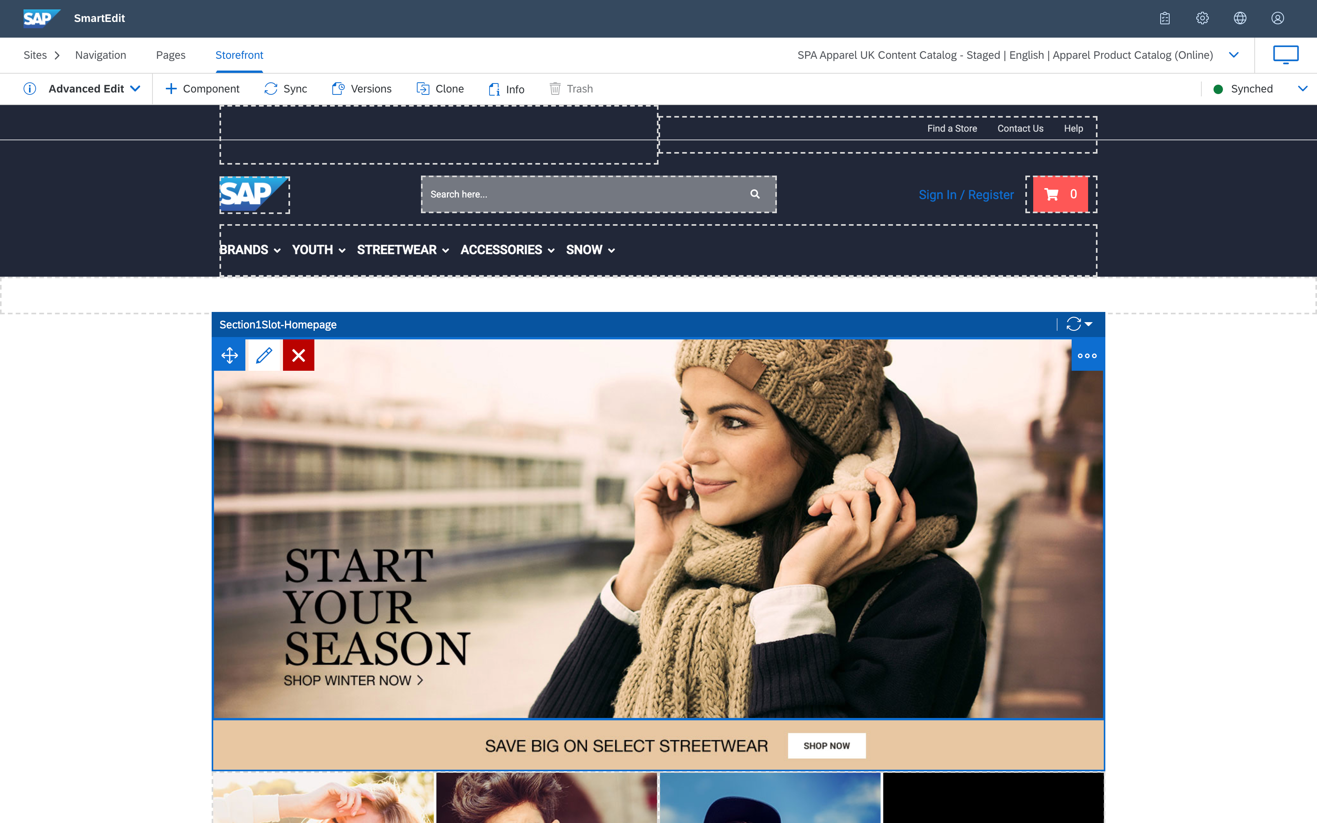Open the clipboard tasks icon in header

click(1165, 18)
